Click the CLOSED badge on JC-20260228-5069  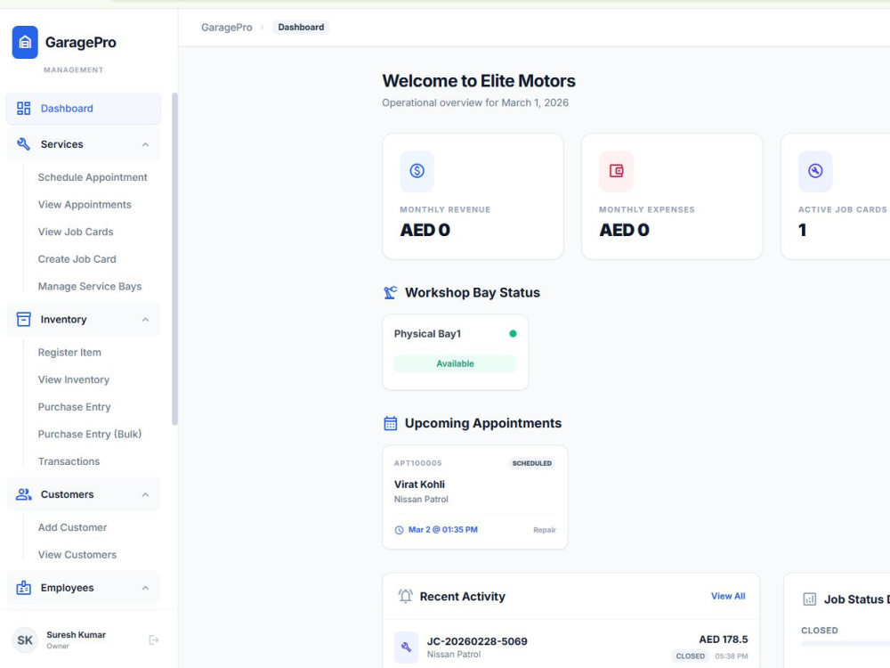pos(691,656)
